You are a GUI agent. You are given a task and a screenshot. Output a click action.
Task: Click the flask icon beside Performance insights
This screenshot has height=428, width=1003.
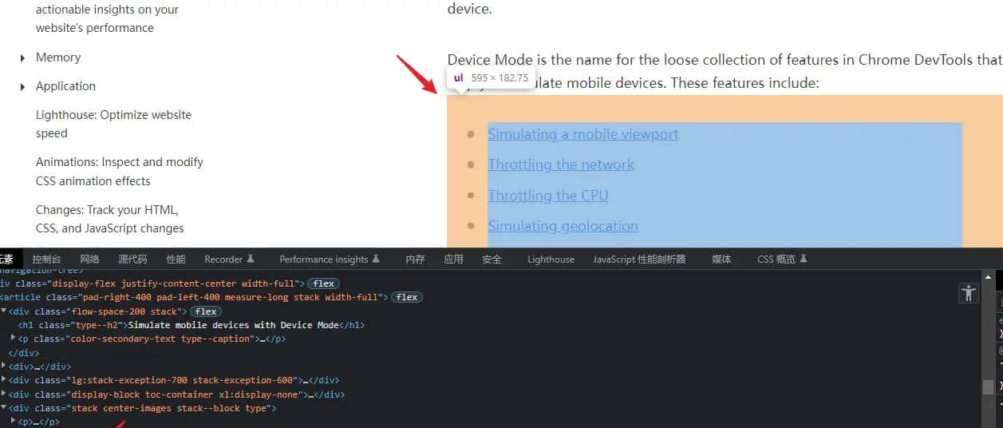(377, 259)
